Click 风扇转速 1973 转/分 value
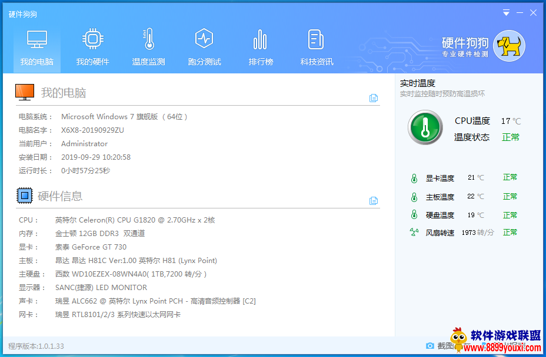This screenshot has width=546, height=357. 478,233
